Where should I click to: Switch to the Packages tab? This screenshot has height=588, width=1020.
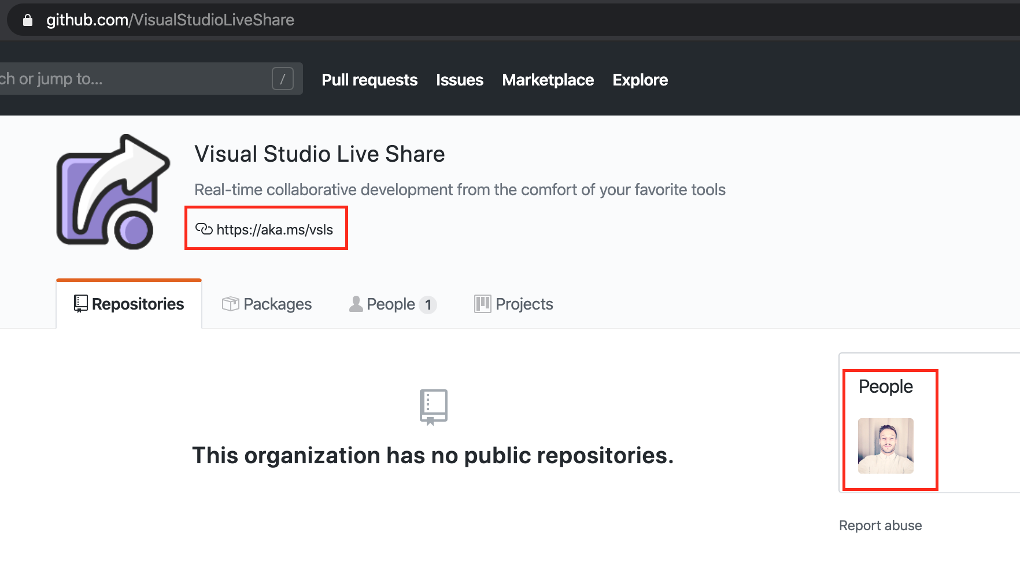267,304
